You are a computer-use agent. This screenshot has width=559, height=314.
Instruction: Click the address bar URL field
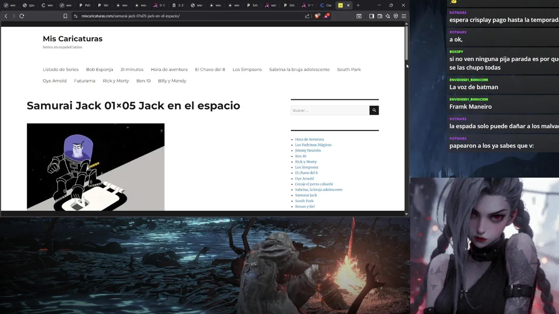pyautogui.click(x=188, y=16)
